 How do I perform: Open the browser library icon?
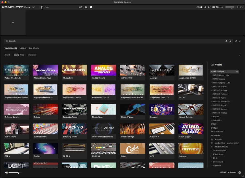[42, 7]
